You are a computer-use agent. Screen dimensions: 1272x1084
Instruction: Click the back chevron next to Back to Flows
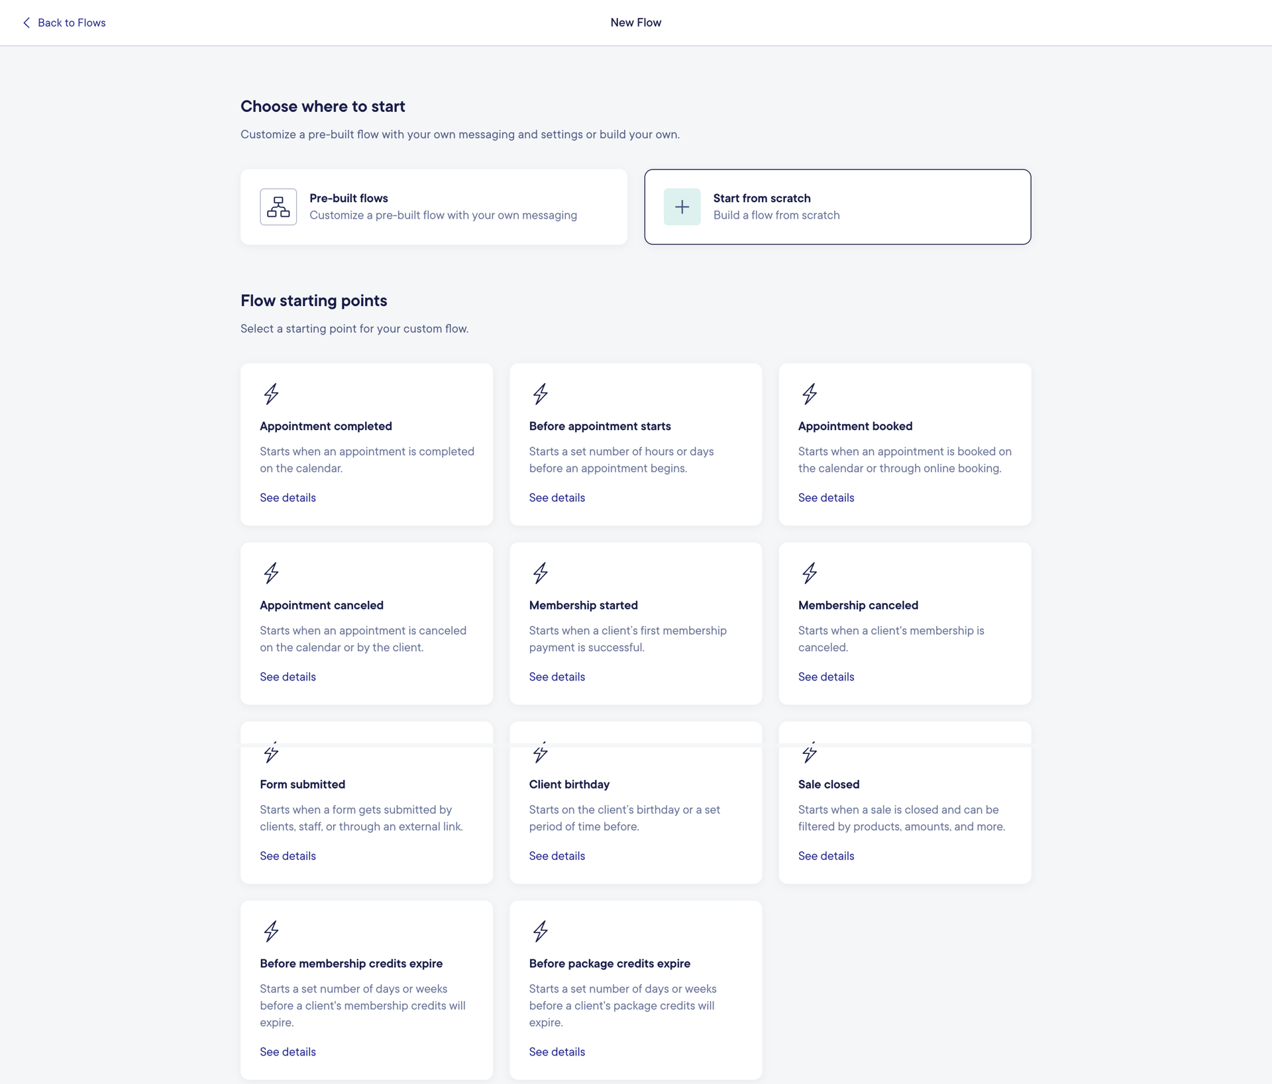click(x=26, y=23)
